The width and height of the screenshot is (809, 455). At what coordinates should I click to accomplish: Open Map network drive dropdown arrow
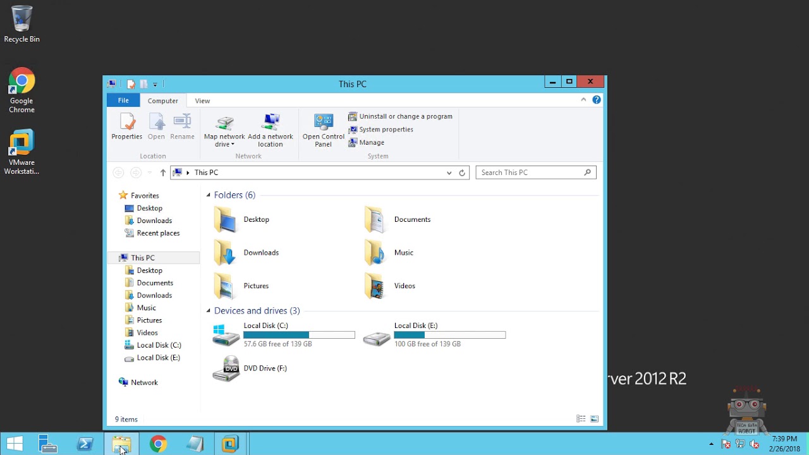[x=232, y=145]
